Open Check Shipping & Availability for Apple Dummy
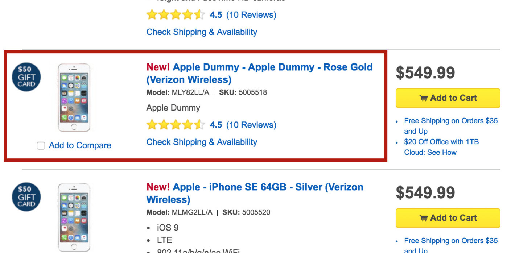This screenshot has width=515, height=253. click(202, 142)
